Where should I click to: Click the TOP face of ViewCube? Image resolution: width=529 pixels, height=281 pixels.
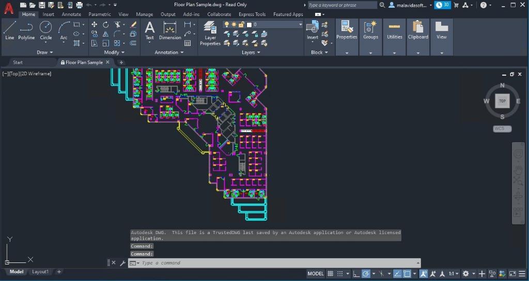click(502, 101)
